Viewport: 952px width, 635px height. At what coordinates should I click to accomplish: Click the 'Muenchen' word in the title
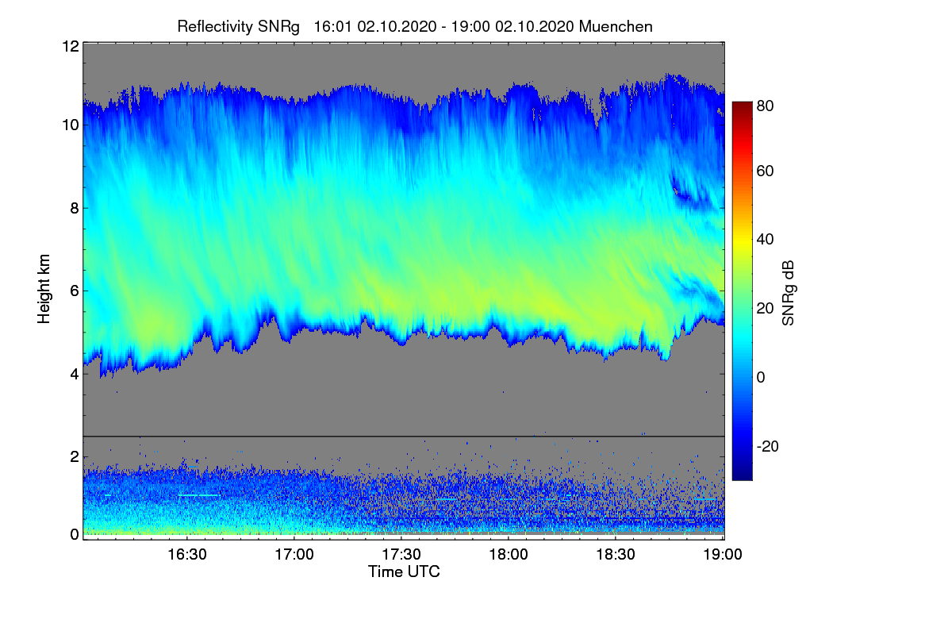tap(616, 26)
